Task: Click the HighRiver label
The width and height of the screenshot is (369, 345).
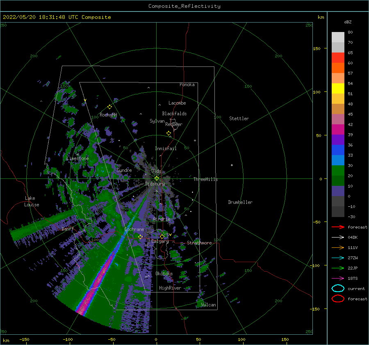Action: tap(170, 288)
